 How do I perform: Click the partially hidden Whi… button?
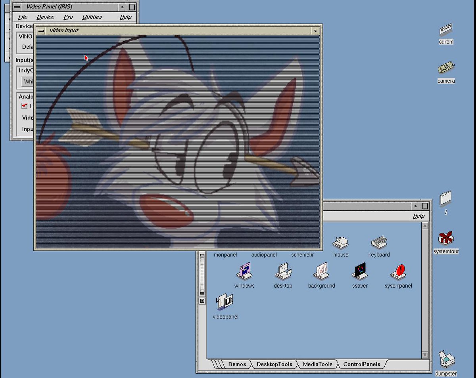coord(28,82)
